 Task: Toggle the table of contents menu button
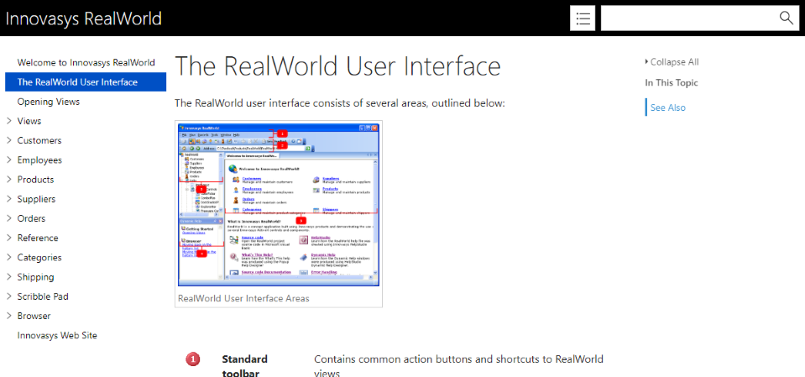coord(583,18)
